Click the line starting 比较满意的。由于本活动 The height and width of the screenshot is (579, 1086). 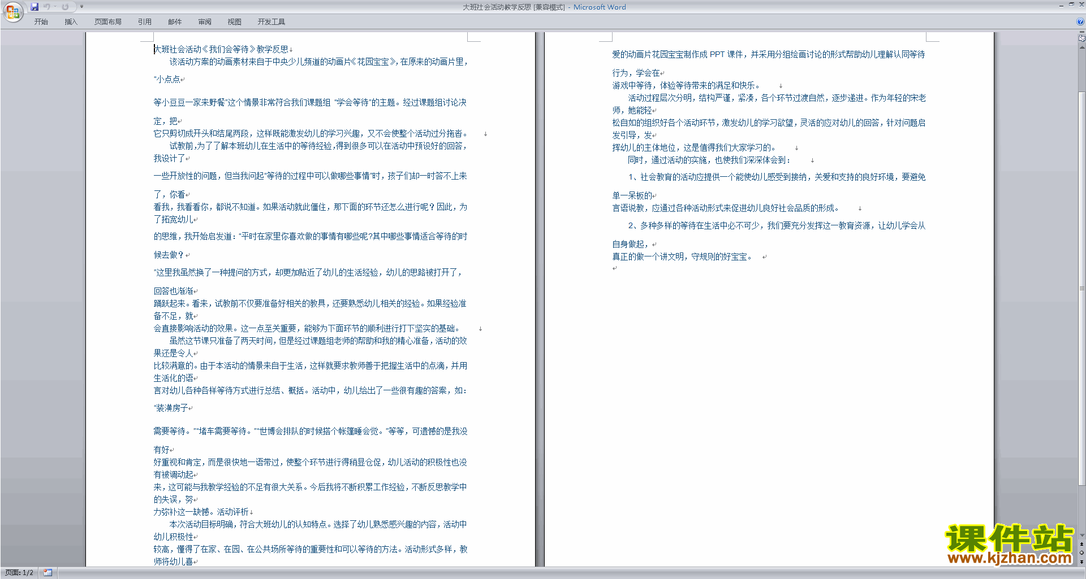[x=311, y=366]
